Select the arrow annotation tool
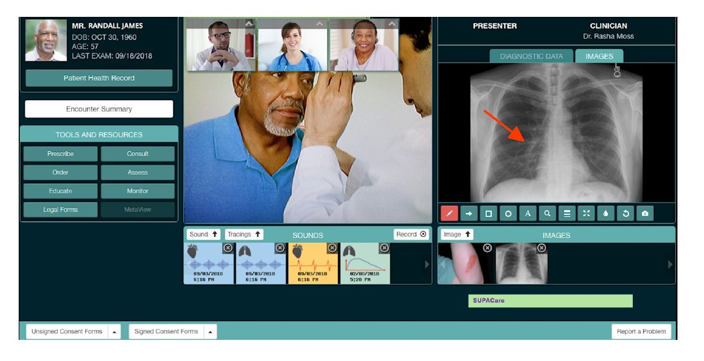Screen dimensions: 704x361 point(469,213)
